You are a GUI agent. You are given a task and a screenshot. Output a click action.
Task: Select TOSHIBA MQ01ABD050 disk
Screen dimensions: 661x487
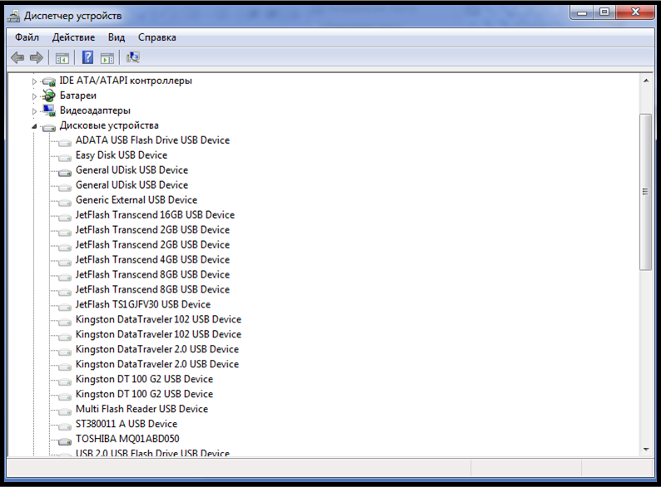[x=127, y=439]
